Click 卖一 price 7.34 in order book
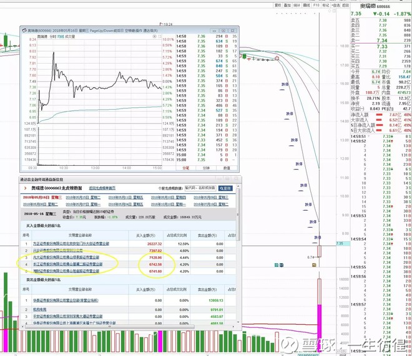 coord(382,41)
